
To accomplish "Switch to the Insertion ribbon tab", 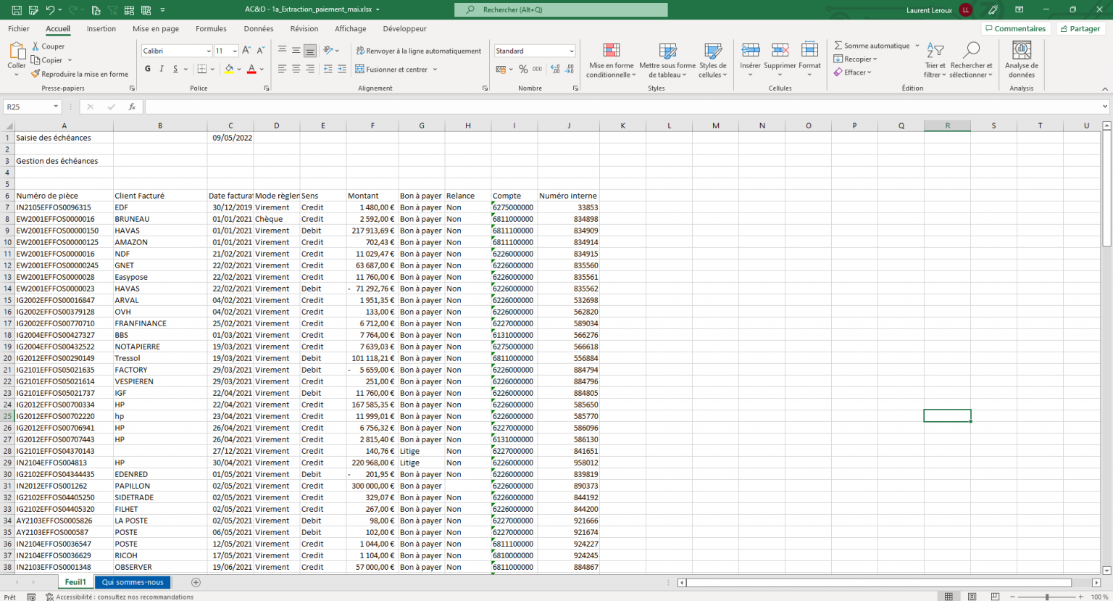I will click(x=101, y=29).
